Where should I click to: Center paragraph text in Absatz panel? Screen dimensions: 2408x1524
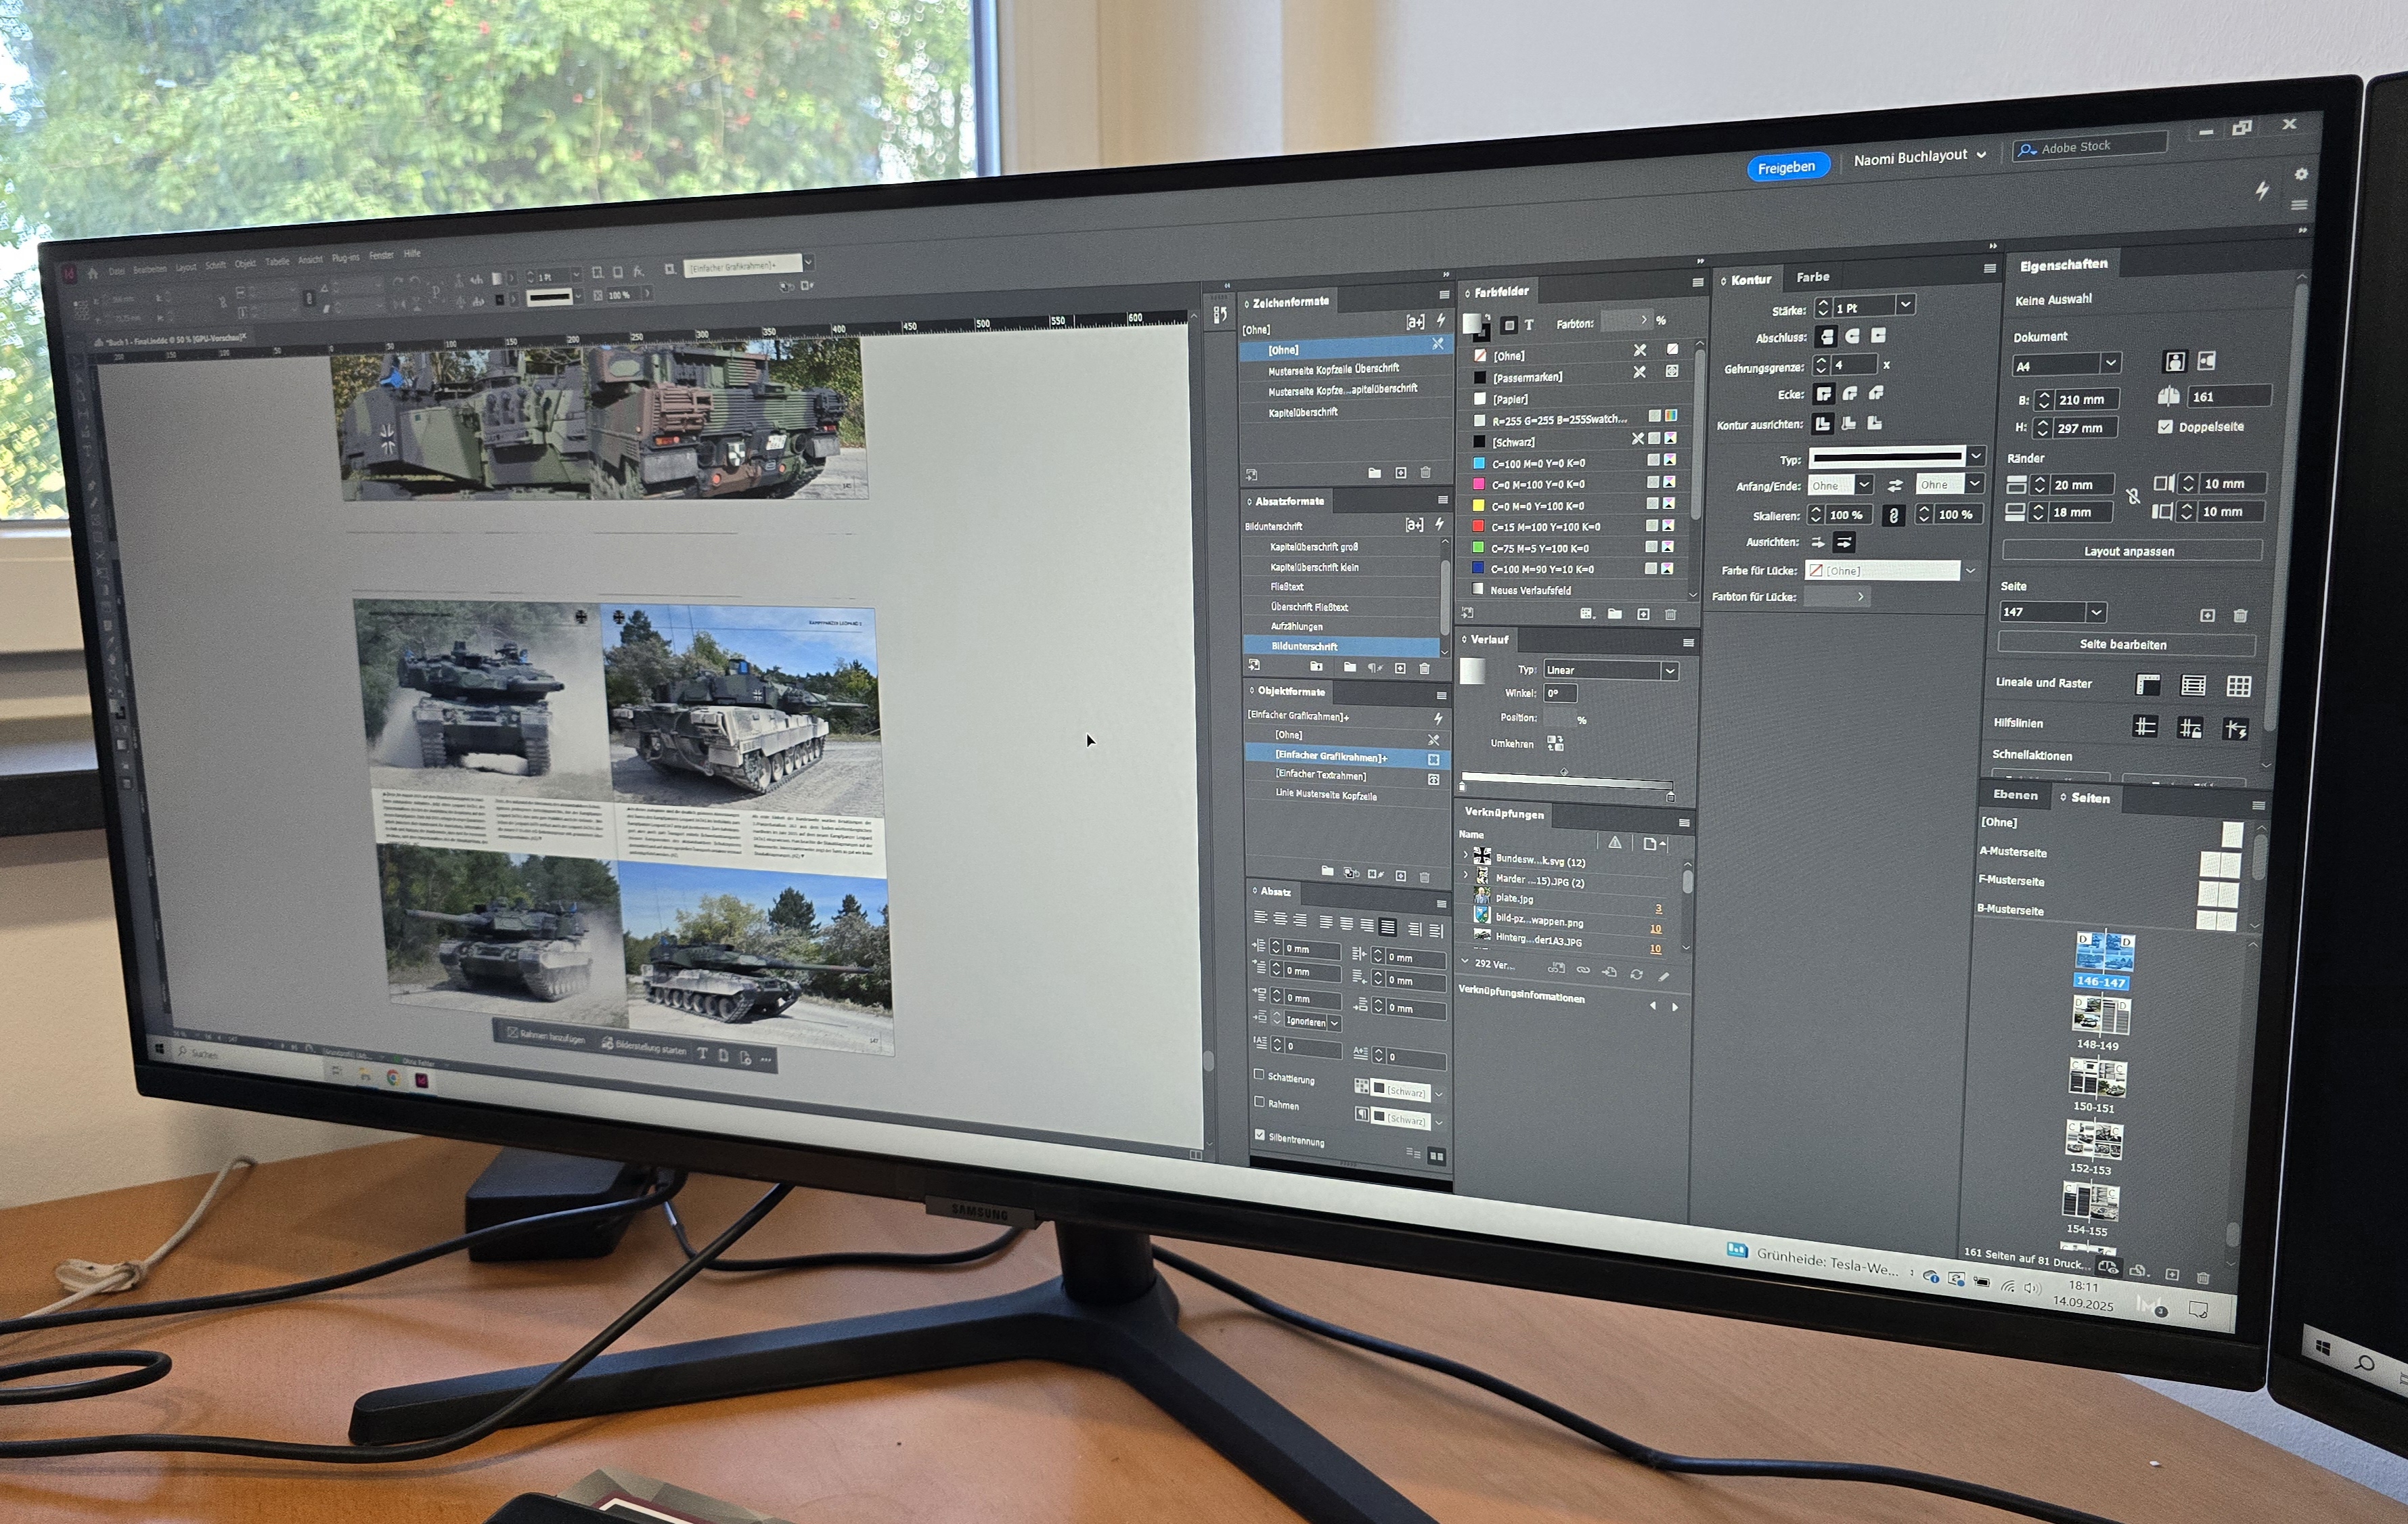pos(1279,919)
